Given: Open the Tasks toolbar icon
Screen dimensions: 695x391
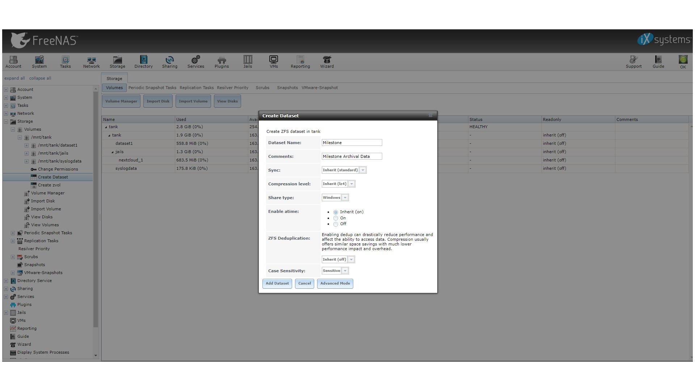Looking at the screenshot, I should click(65, 62).
